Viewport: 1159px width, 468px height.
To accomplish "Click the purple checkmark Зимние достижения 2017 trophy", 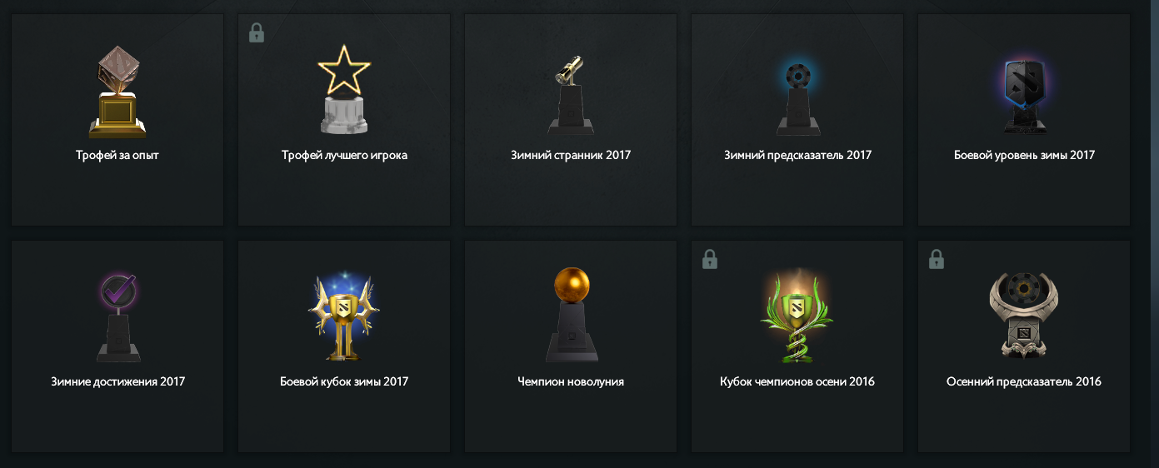I will 117,318.
